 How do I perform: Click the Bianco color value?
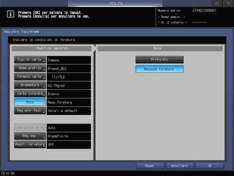69,94
